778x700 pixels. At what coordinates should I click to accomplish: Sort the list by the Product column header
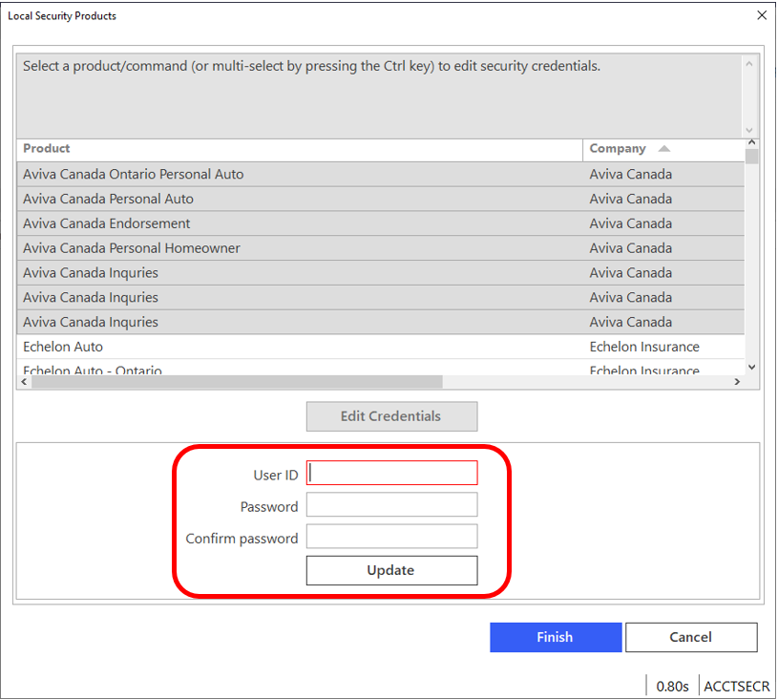pyautogui.click(x=300, y=149)
